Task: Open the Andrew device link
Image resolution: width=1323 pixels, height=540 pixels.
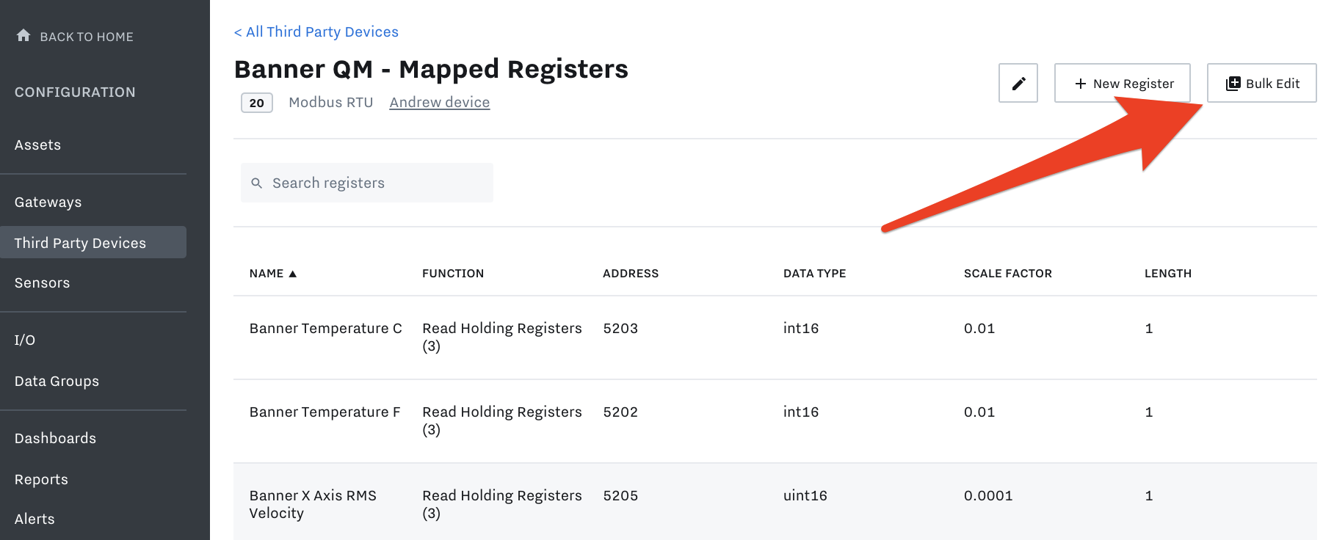Action: coord(439,102)
